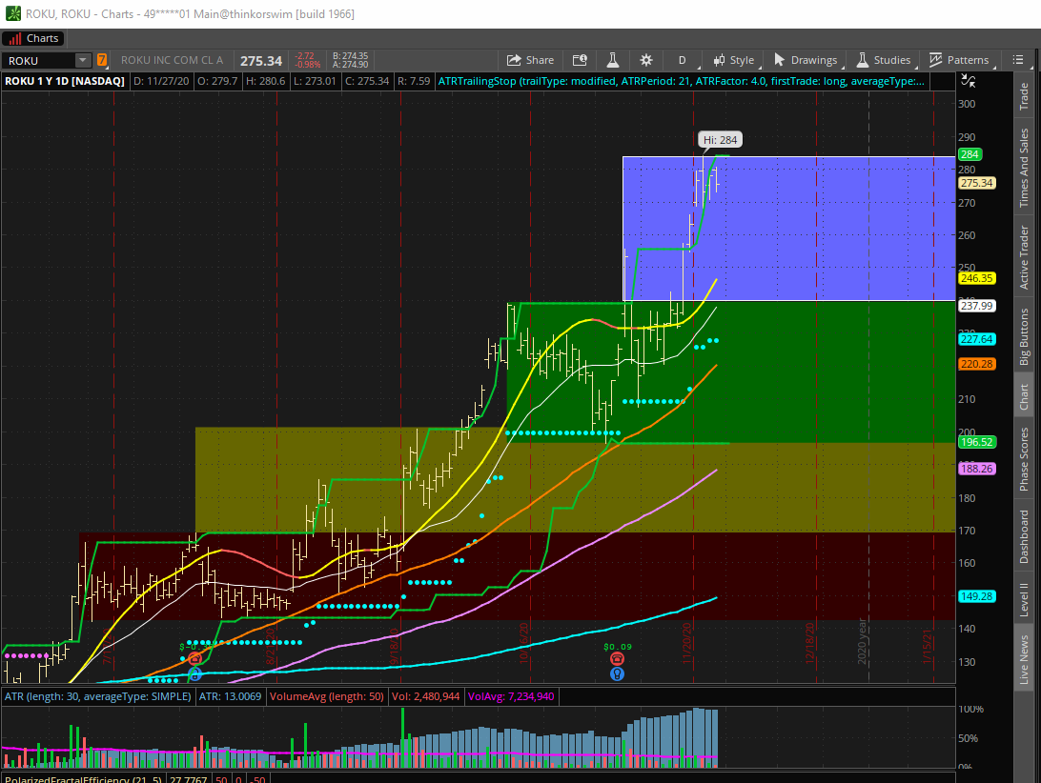Click the 227.64 cyan axis label
The image size is (1041, 783).
click(x=976, y=339)
